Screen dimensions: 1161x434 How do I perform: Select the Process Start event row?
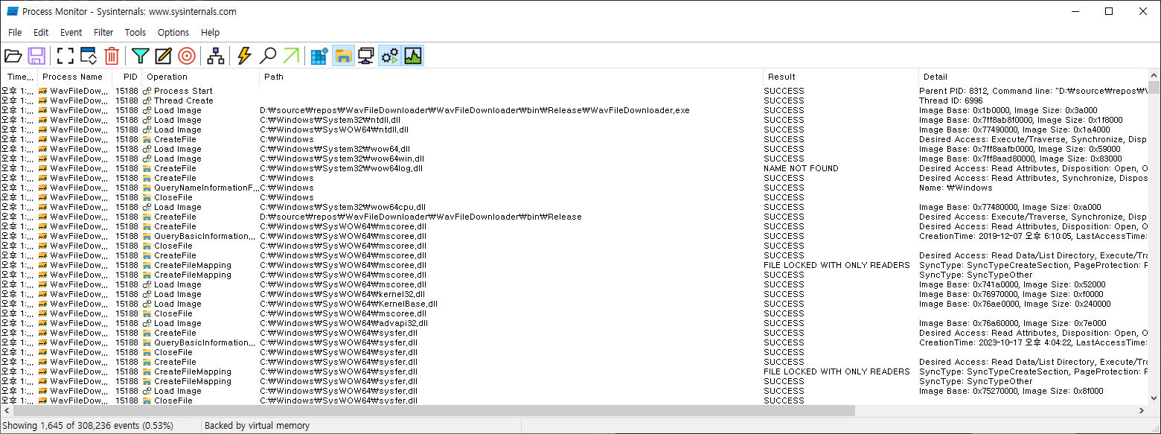coord(575,91)
